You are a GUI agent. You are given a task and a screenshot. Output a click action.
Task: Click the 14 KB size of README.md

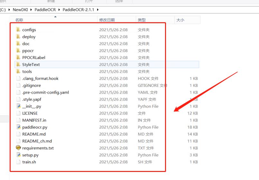pyautogui.click(x=193, y=134)
